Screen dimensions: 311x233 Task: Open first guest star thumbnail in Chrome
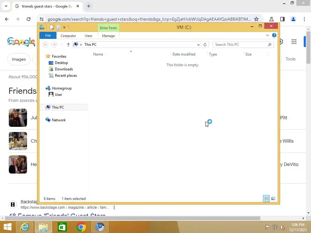pyautogui.click(x=18, y=118)
